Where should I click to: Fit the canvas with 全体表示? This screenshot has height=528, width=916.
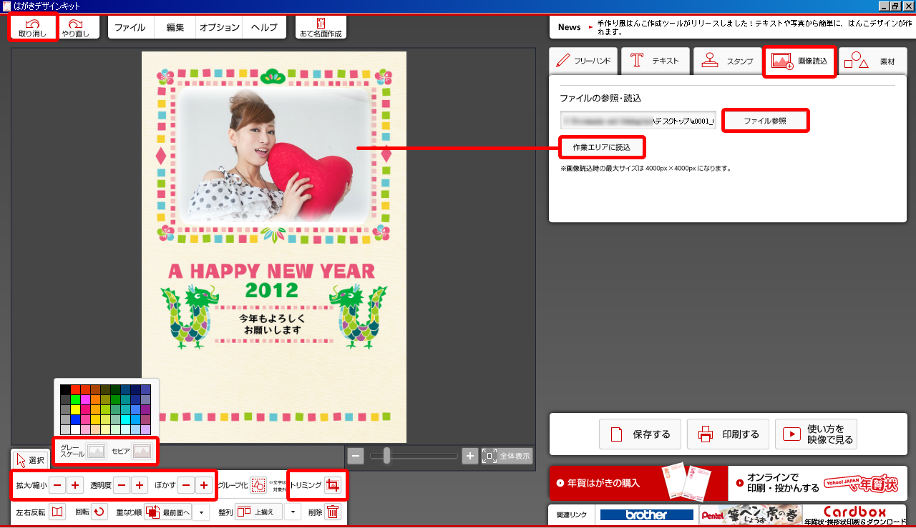tap(507, 456)
